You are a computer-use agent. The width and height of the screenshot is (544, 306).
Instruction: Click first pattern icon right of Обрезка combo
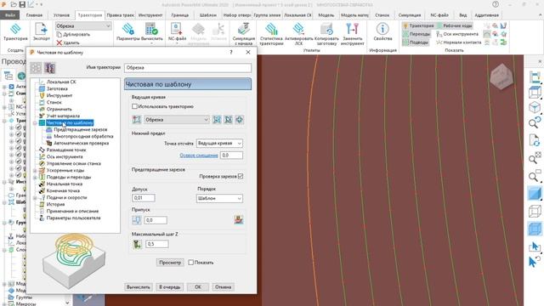pyautogui.click(x=217, y=120)
